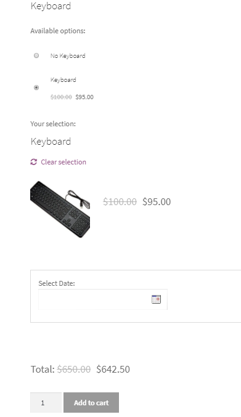Click the Select Date label

click(57, 283)
